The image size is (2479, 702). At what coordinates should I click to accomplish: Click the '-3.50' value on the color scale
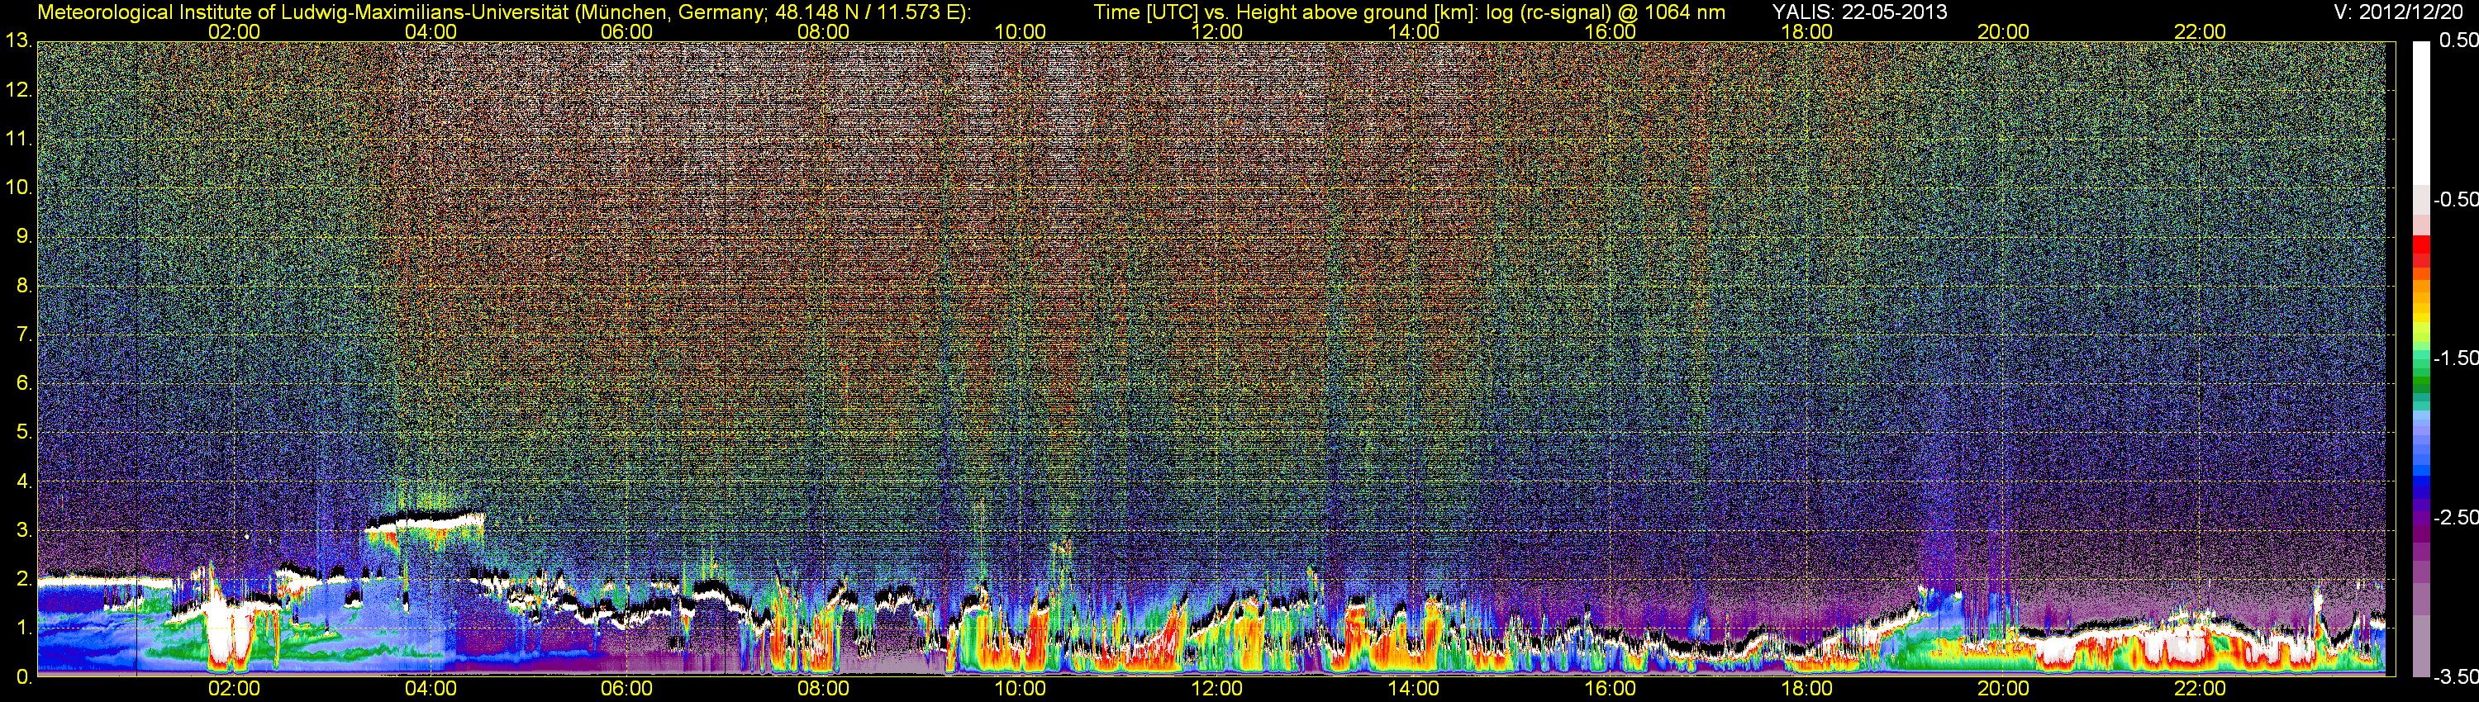2455,677
